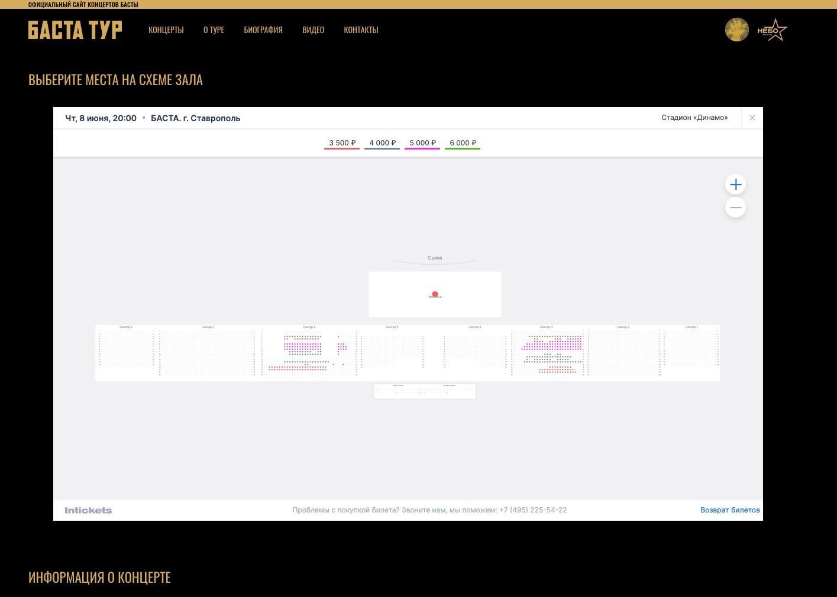This screenshot has width=837, height=597.
Task: Click the Сектор 5 label
Action: (392, 327)
